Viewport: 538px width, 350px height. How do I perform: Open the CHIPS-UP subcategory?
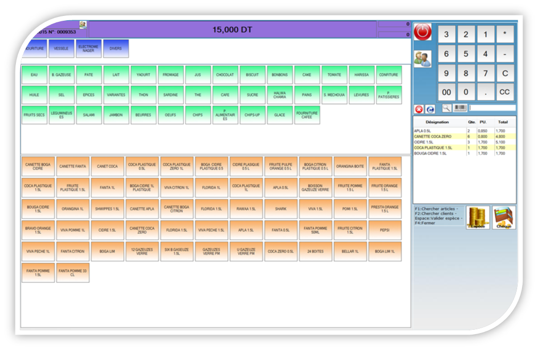[x=253, y=115]
